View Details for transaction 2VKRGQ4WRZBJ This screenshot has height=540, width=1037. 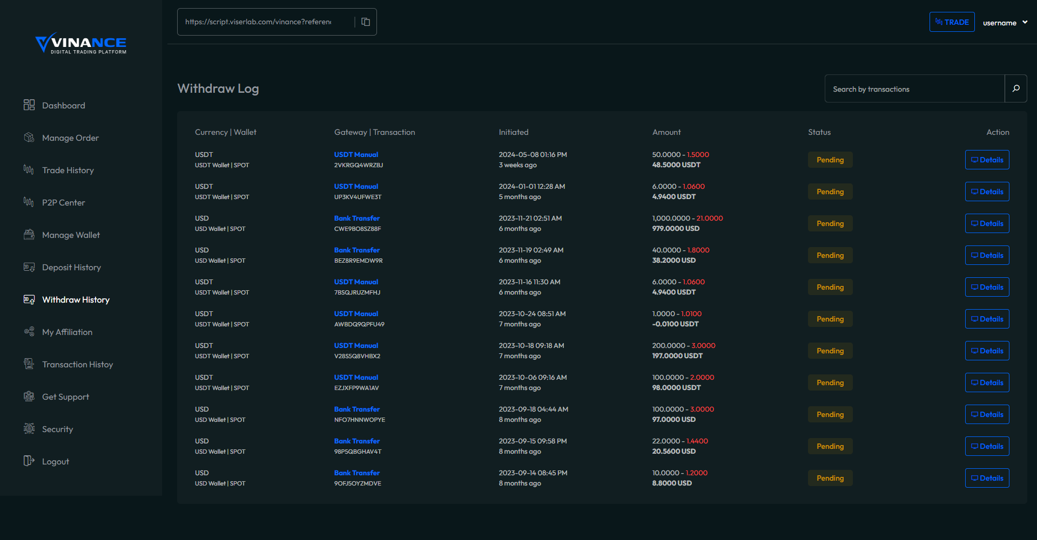(x=987, y=160)
